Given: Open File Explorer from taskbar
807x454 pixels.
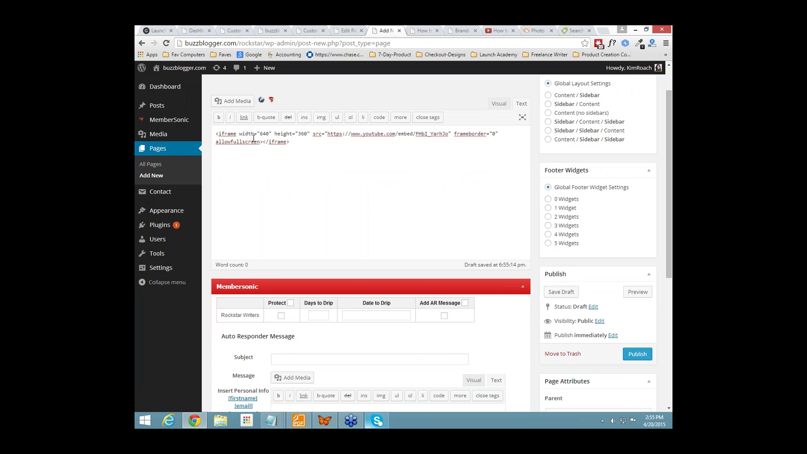Looking at the screenshot, I should tap(220, 420).
